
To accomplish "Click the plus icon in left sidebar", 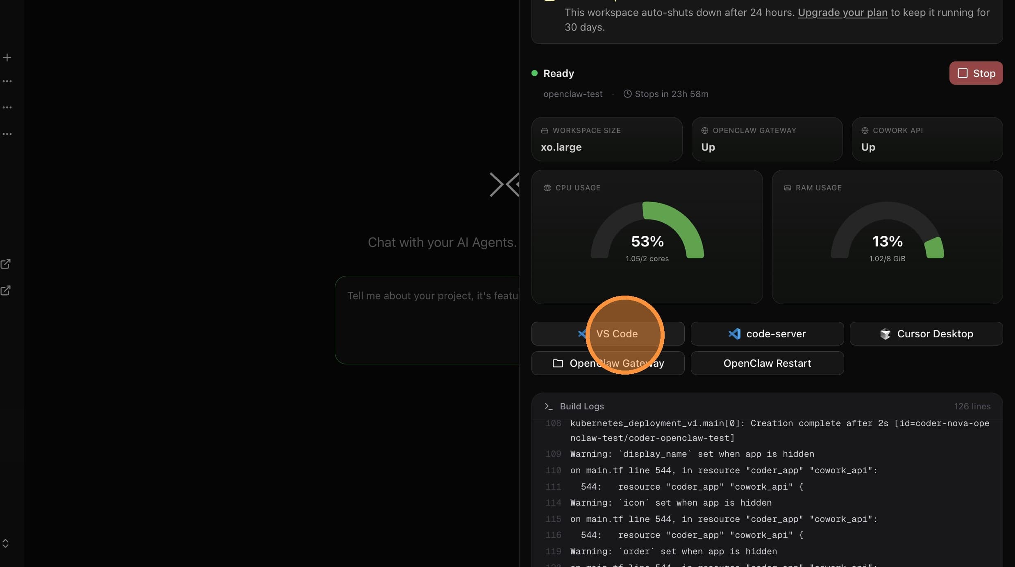I will point(7,57).
